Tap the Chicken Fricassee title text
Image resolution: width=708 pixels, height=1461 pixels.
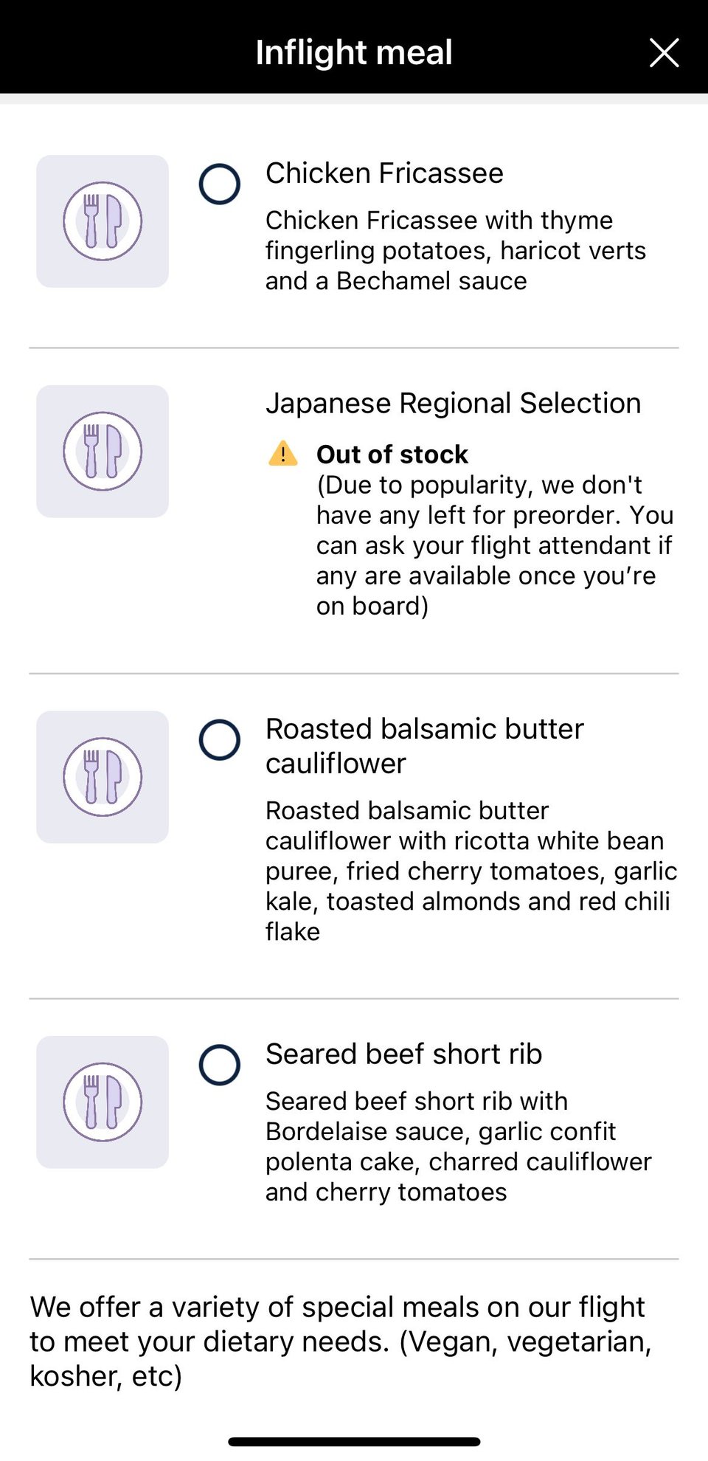[x=384, y=173]
